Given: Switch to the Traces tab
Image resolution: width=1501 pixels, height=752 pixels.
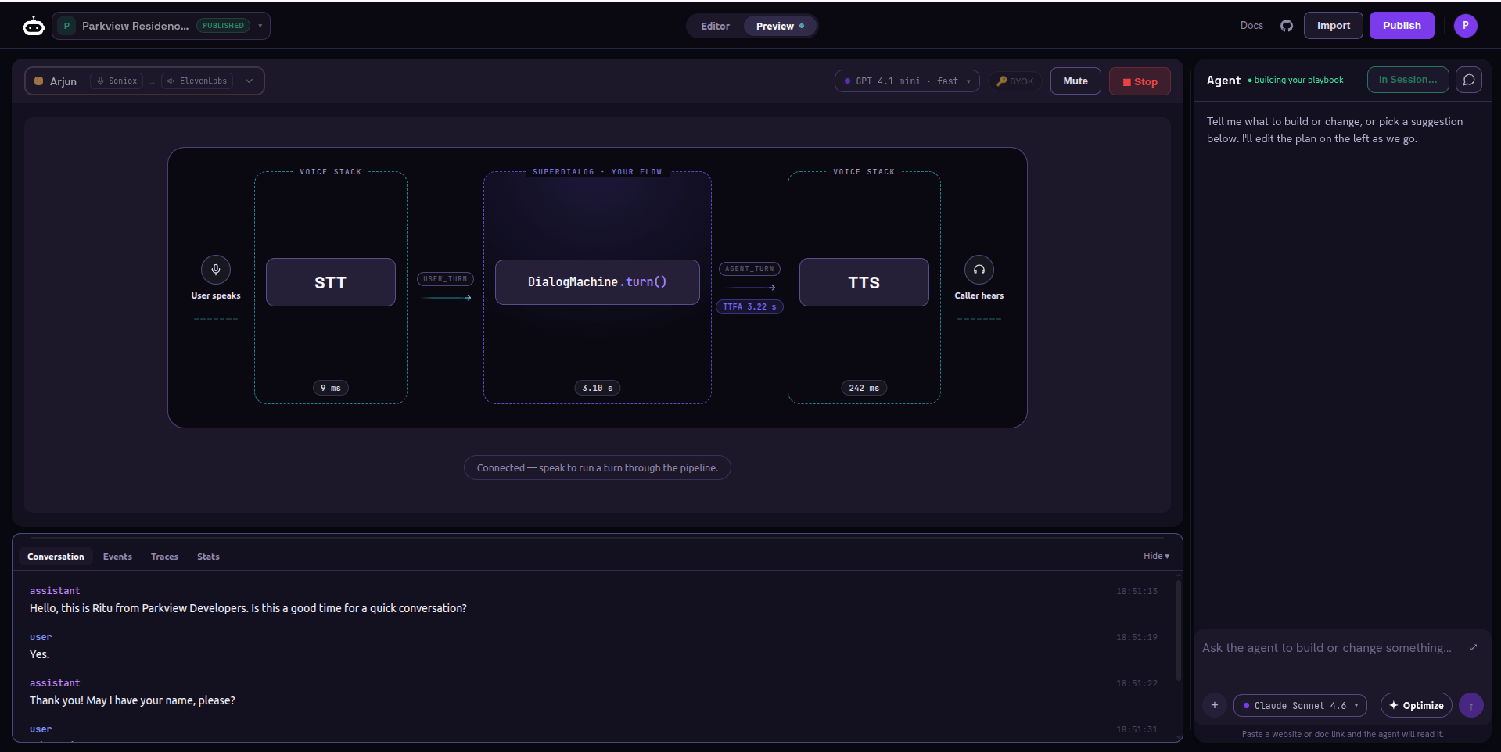Looking at the screenshot, I should [x=164, y=557].
